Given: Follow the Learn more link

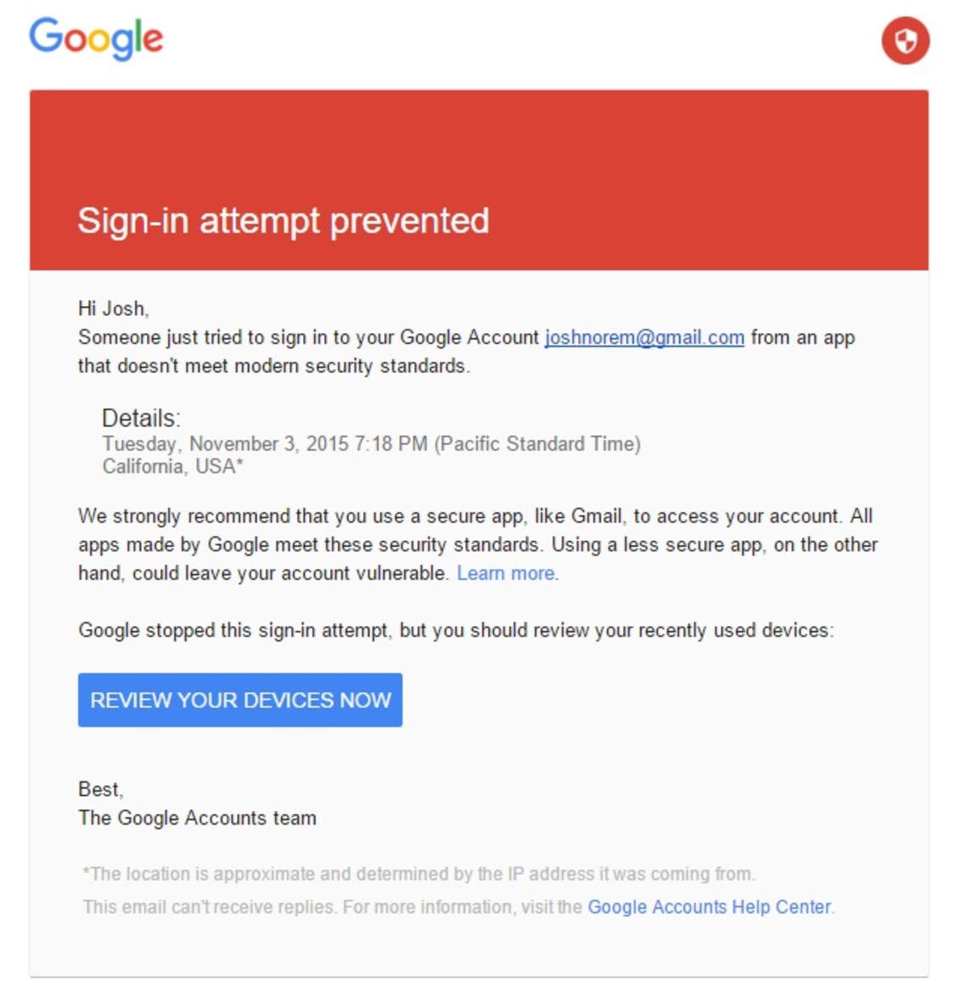Looking at the screenshot, I should pyautogui.click(x=508, y=573).
